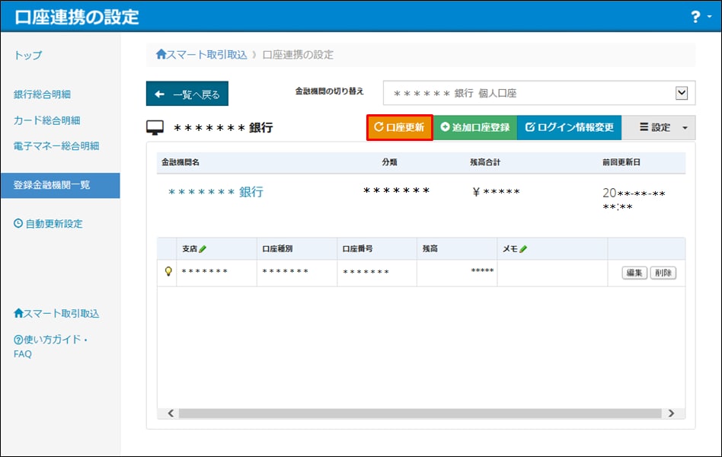Click scrollbar right arrow

[x=671, y=414]
